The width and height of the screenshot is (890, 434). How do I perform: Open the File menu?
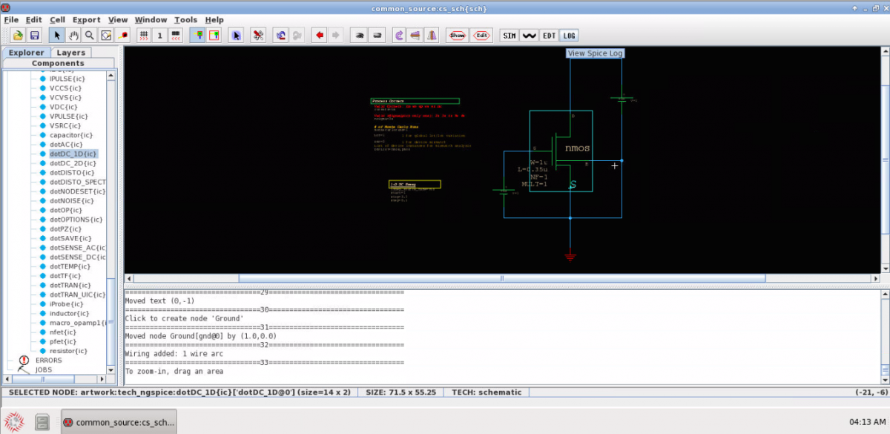point(11,20)
